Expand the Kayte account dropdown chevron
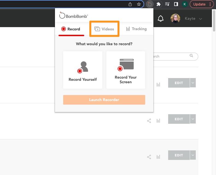Screen dimensions: 216x175 click(x=200, y=19)
